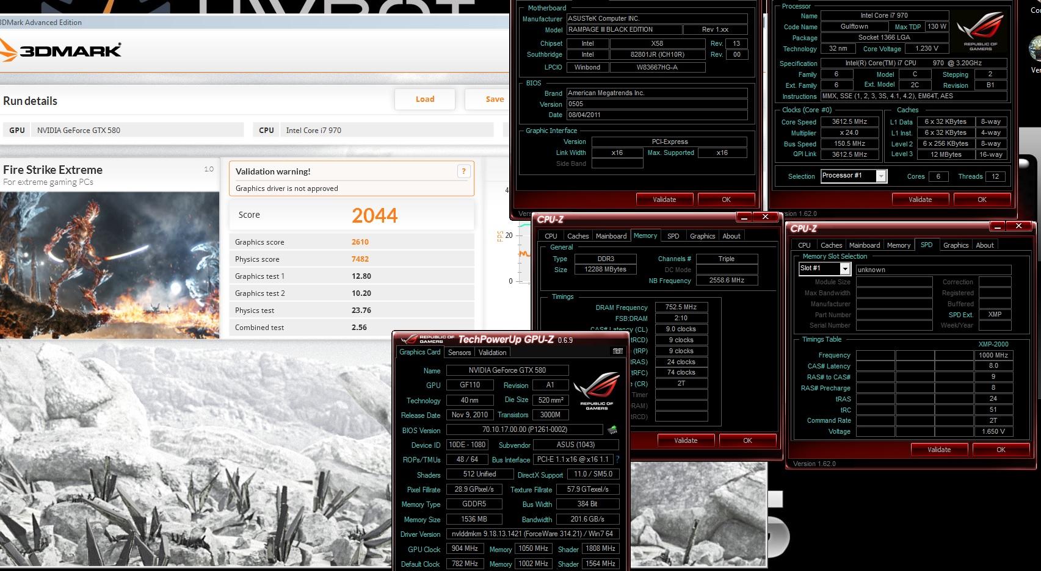Click the 'unknown' module field in CPU-Z SPD
Viewport: 1041px width, 571px height.
point(933,270)
